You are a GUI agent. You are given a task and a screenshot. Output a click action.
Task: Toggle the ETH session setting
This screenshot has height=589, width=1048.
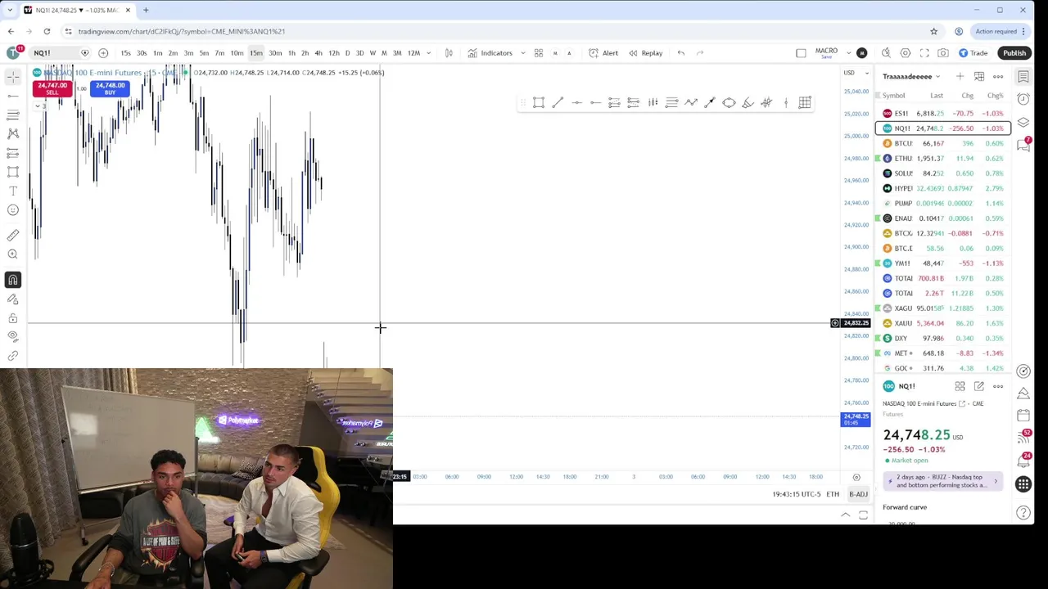coord(833,494)
